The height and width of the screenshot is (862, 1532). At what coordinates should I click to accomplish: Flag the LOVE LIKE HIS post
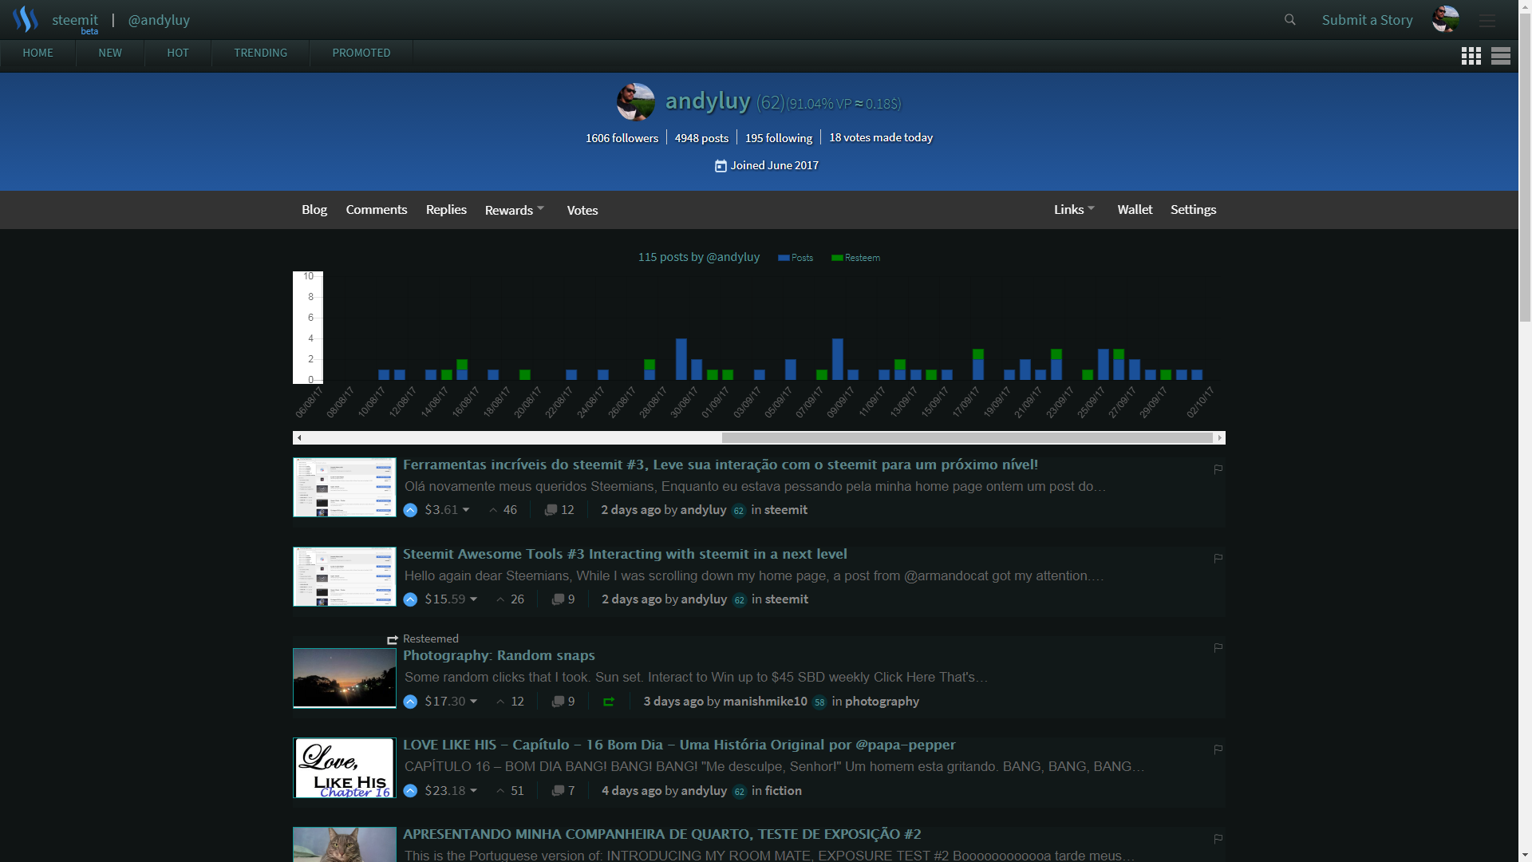(x=1218, y=749)
